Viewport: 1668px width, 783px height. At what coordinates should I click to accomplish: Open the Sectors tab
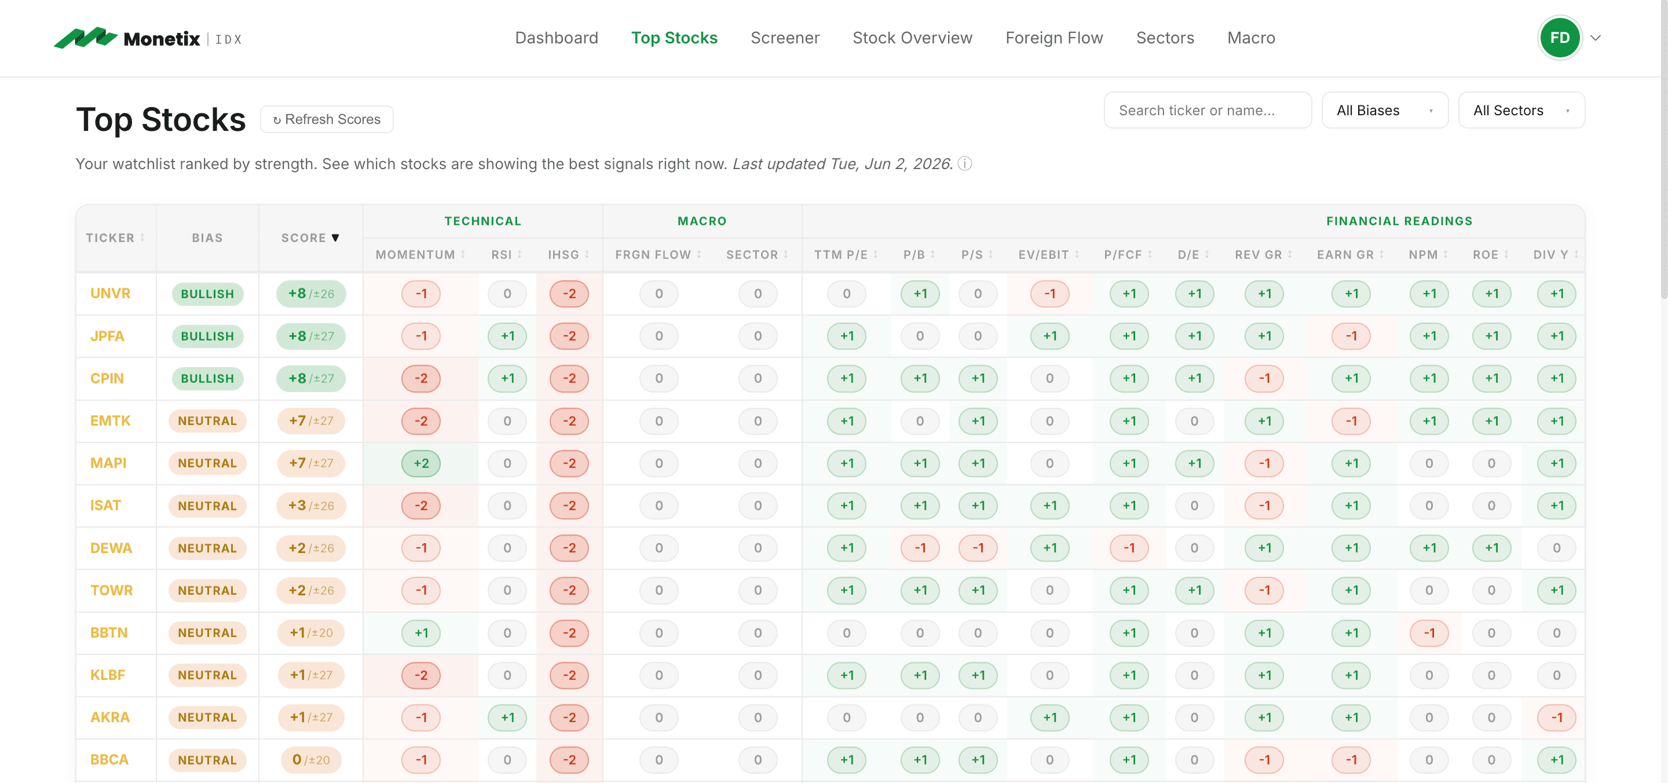[x=1165, y=38]
